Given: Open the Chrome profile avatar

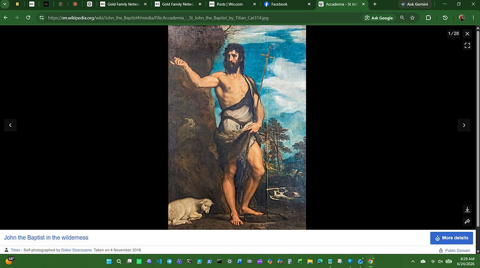Looking at the screenshot, I should click(x=462, y=18).
